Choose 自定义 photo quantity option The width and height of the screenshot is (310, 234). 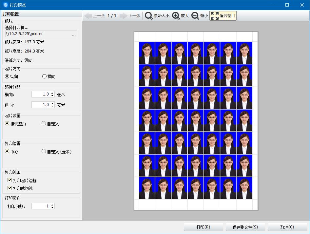coord(44,123)
